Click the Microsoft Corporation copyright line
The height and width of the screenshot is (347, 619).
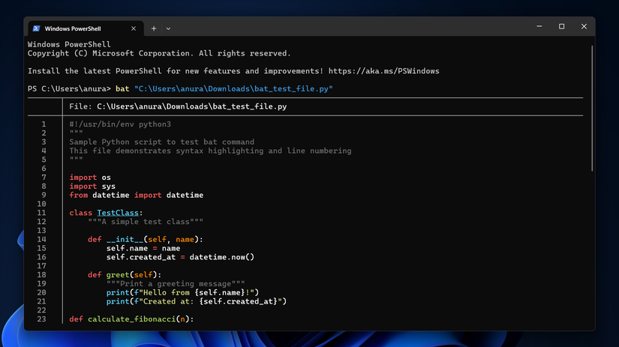pyautogui.click(x=159, y=53)
